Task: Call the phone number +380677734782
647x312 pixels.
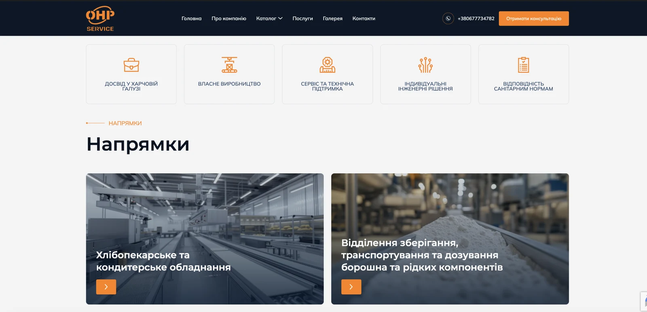Action: 476,19
